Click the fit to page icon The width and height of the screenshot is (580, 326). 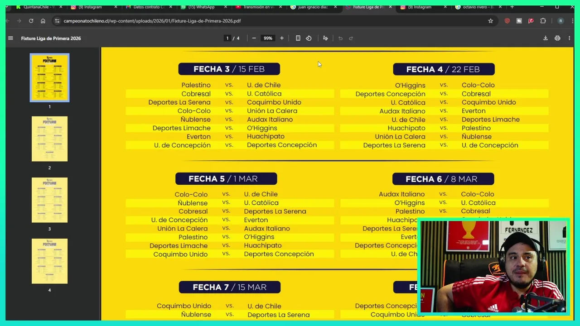pyautogui.click(x=298, y=38)
